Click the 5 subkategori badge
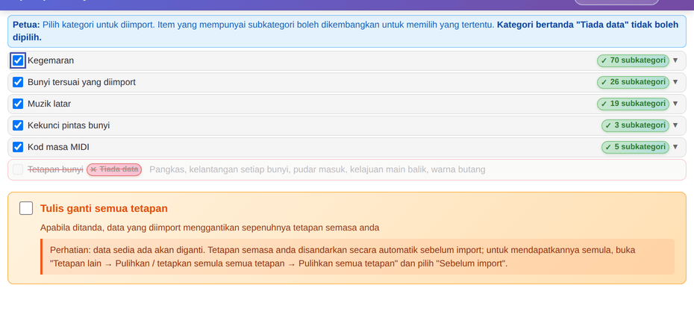The width and height of the screenshot is (694, 335). (635, 148)
